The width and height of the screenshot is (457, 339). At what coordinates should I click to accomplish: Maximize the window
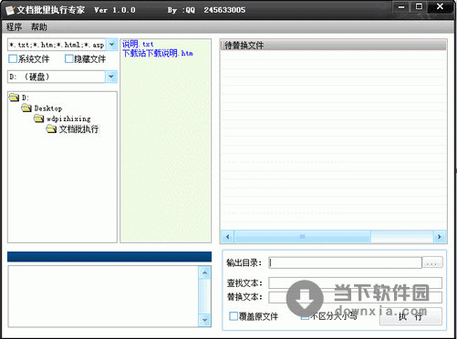tap(419, 6)
